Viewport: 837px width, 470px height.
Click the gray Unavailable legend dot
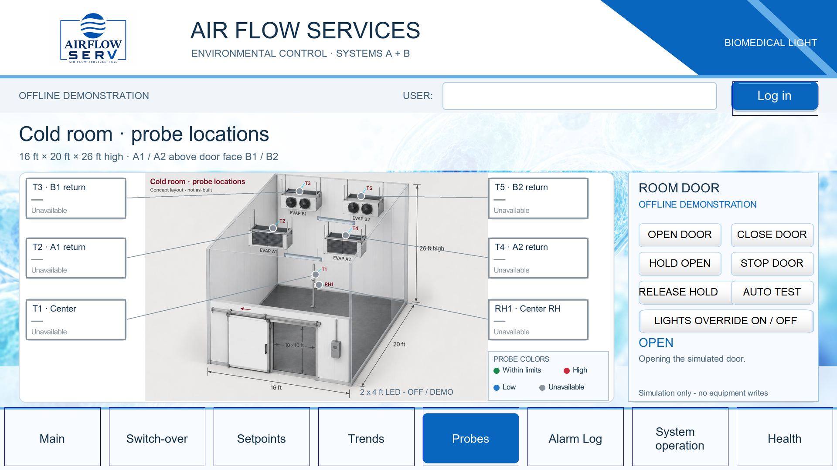[x=542, y=388]
